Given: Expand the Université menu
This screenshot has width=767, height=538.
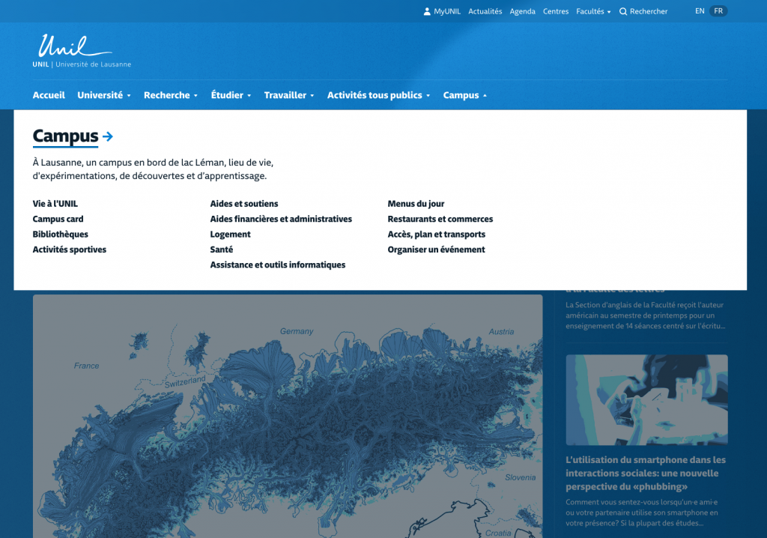Looking at the screenshot, I should (104, 95).
